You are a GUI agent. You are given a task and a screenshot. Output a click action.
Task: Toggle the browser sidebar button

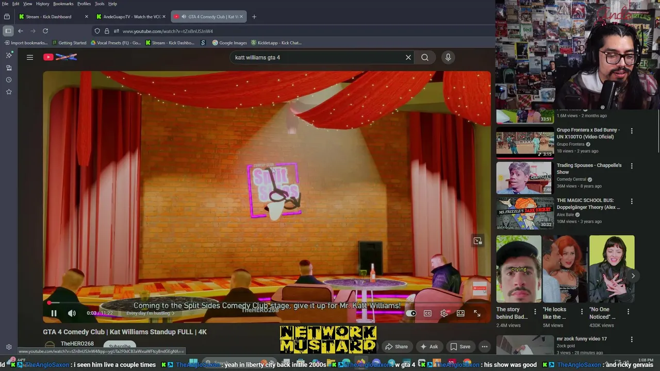8,31
